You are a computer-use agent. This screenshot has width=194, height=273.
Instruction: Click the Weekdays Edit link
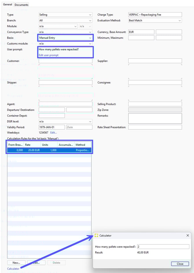pos(54,133)
